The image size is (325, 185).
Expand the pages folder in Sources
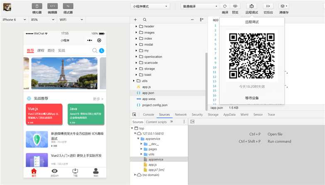point(142,149)
